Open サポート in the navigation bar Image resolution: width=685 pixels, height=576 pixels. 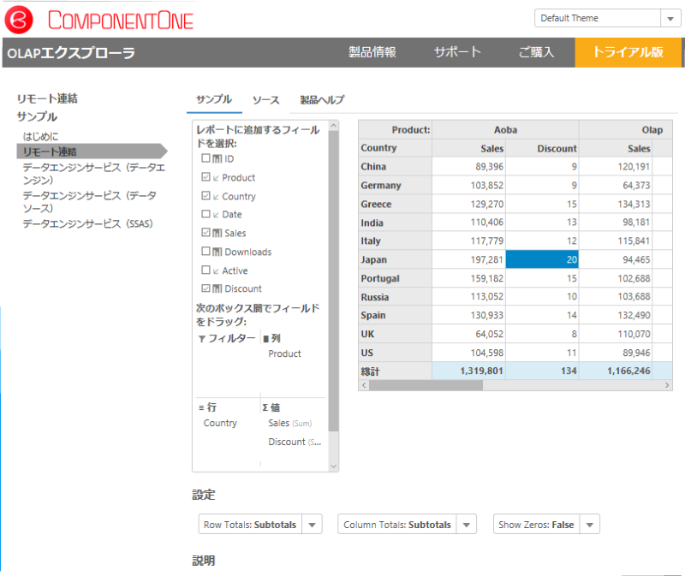[457, 52]
